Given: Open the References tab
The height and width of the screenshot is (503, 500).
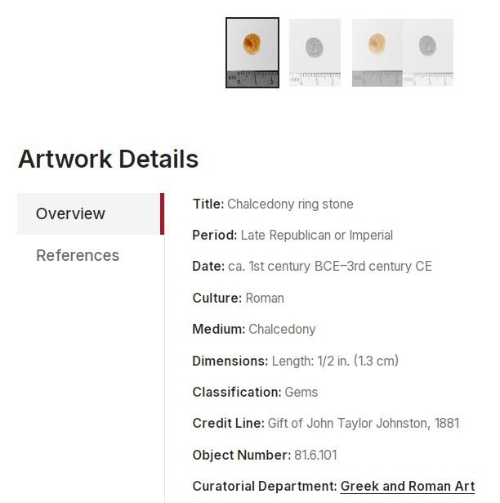Looking at the screenshot, I should pos(78,255).
